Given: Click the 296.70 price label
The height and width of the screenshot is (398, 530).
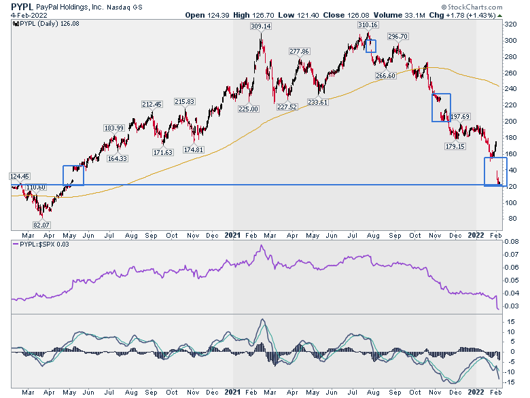Looking at the screenshot, I should pyautogui.click(x=397, y=36).
